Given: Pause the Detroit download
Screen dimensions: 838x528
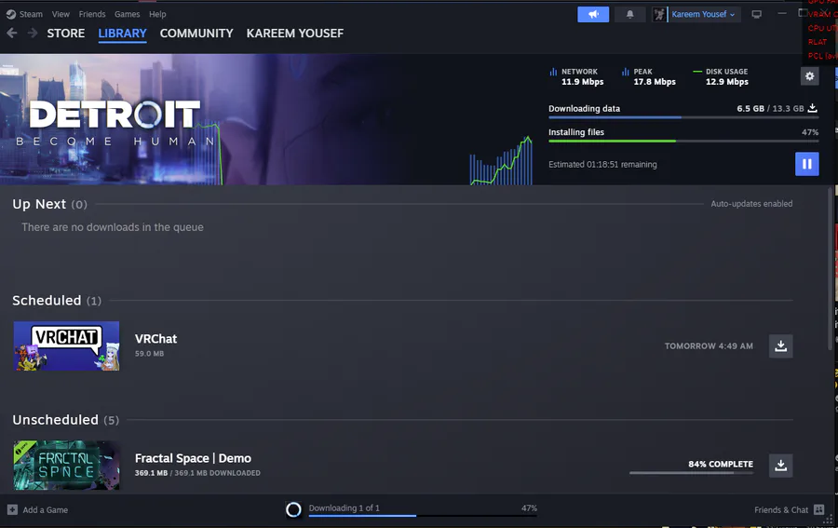Looking at the screenshot, I should [807, 164].
